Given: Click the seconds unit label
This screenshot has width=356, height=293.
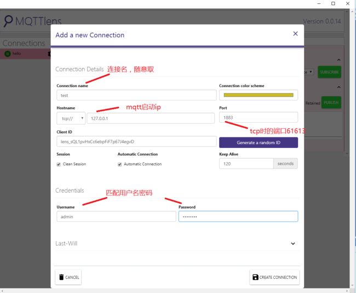Looking at the screenshot, I should click(285, 164).
